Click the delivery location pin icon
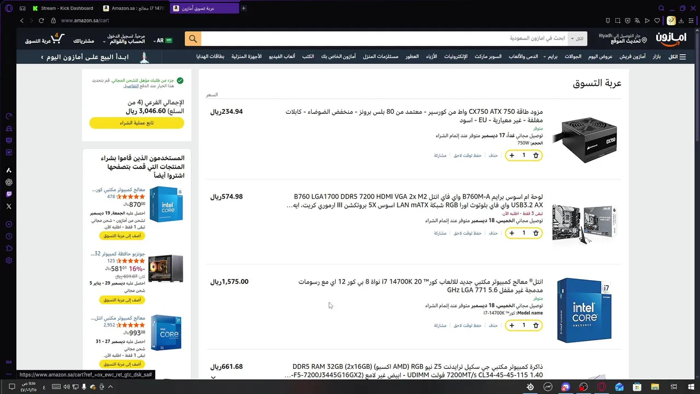The width and height of the screenshot is (700, 394). pos(644,40)
